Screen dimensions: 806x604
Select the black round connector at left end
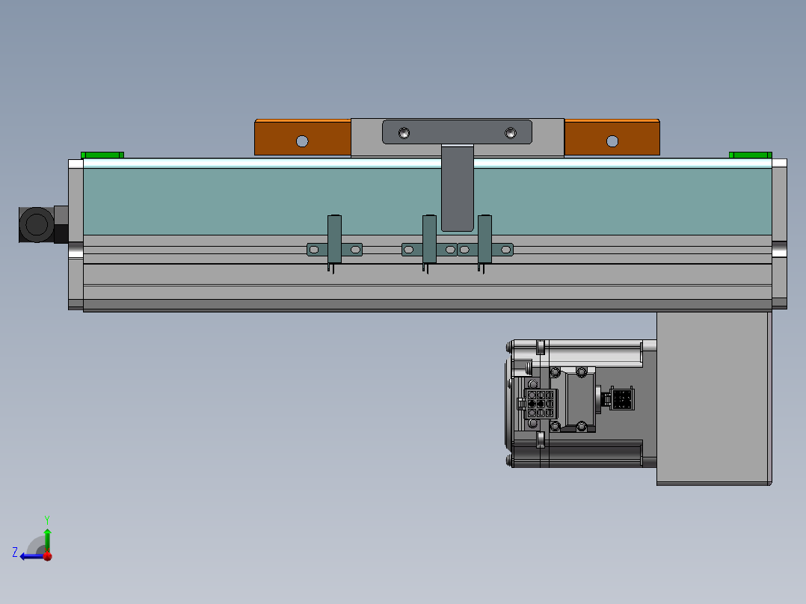pyautogui.click(x=37, y=225)
